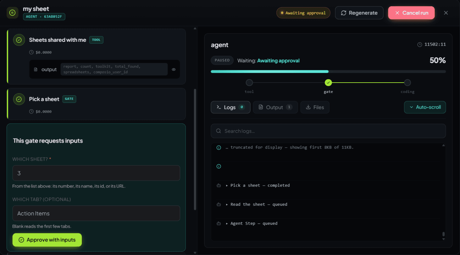Click the clock icon beside 11502:11
The image size is (460, 255).
420,45
